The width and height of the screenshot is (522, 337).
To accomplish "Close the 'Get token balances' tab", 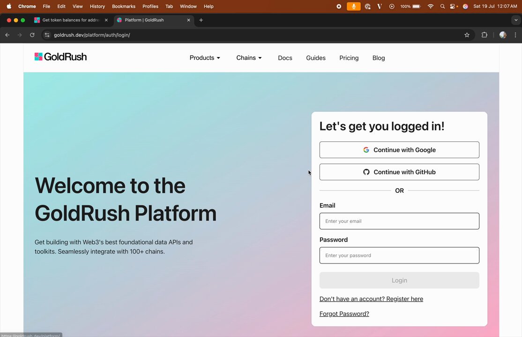I will (x=106, y=20).
